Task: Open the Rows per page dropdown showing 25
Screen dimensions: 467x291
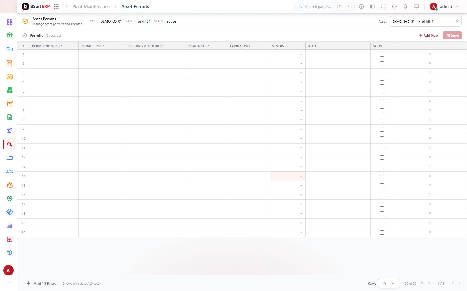Action: (388, 283)
